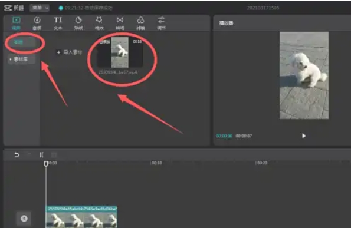Select the Local media category
The width and height of the screenshot is (351, 228).
coord(21,42)
